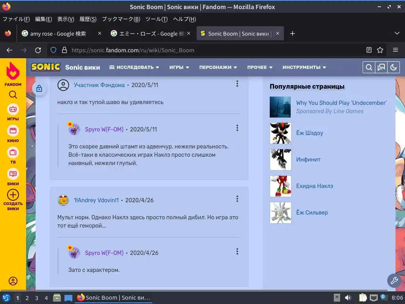Open the 履歴(S) menu
Screen dimensions: 405x304
88,19
